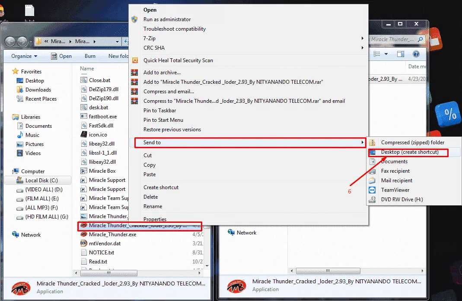Select Desktop under Favorites
The height and width of the screenshot is (301, 462).
coord(30,81)
